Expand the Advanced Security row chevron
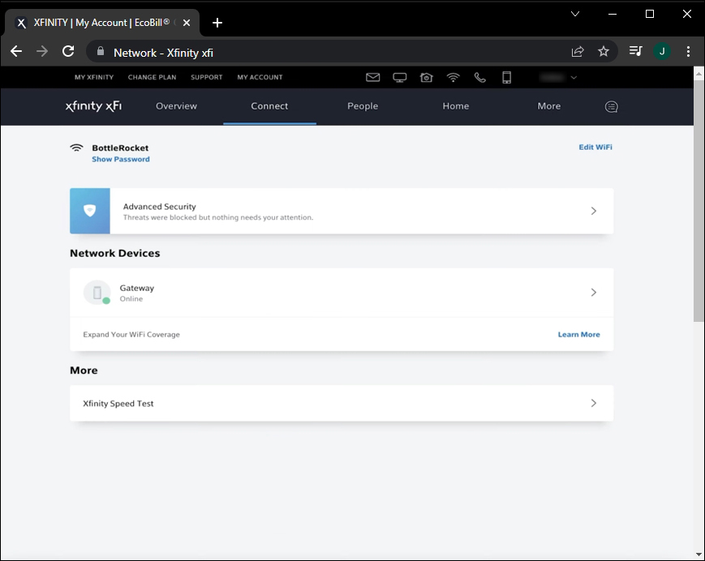Viewport: 705px width, 561px height. (593, 211)
